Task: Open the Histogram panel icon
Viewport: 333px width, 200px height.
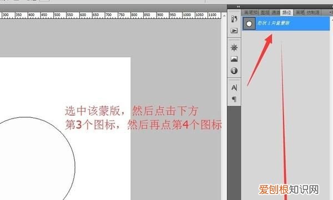Action: click(234, 59)
